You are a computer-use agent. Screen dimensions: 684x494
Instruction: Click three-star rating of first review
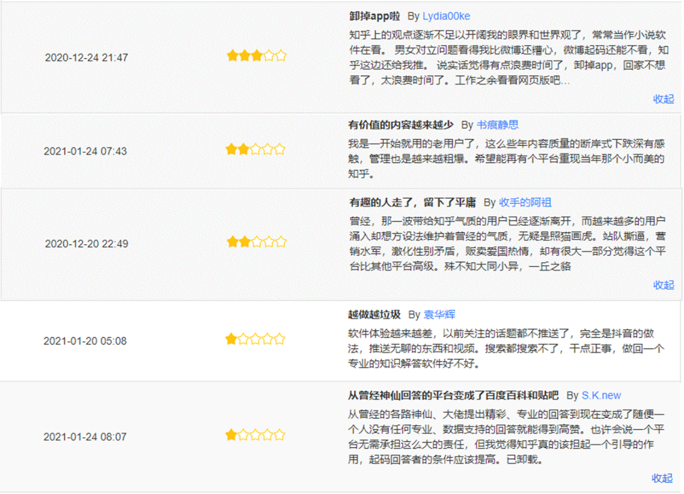(257, 56)
